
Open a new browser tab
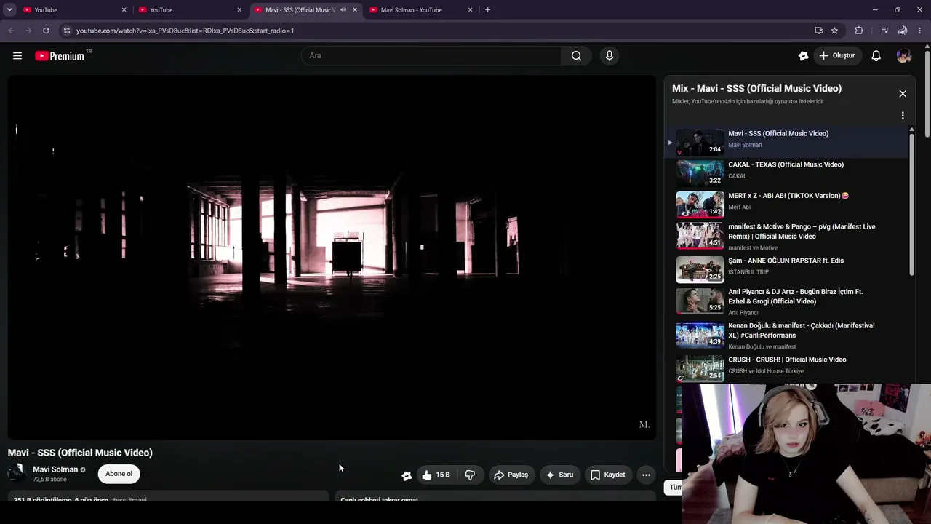click(x=487, y=10)
